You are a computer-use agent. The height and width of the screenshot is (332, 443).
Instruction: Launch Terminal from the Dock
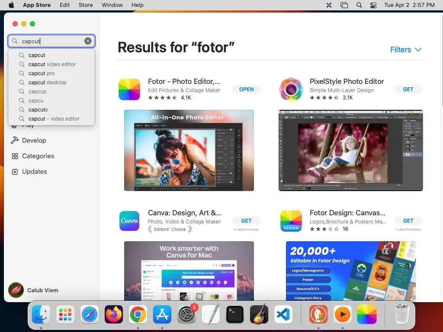[x=235, y=314]
